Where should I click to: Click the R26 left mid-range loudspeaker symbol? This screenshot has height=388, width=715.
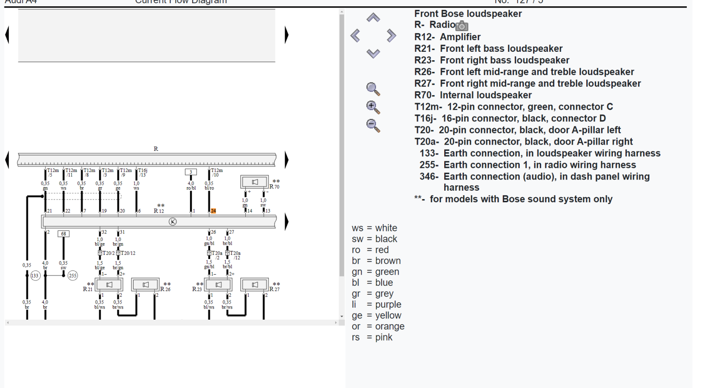(x=145, y=284)
